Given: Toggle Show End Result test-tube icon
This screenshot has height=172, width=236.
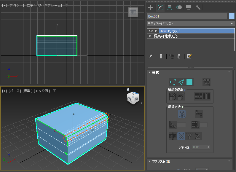Looking at the screenshot, I should tap(161, 56).
